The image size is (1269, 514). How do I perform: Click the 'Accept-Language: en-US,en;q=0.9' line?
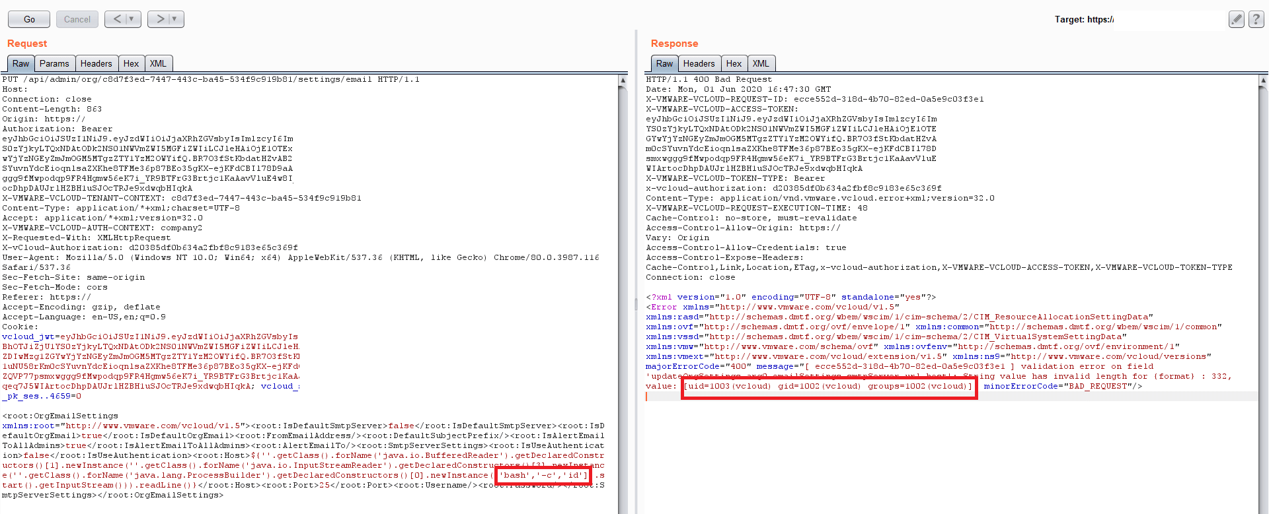click(84, 317)
